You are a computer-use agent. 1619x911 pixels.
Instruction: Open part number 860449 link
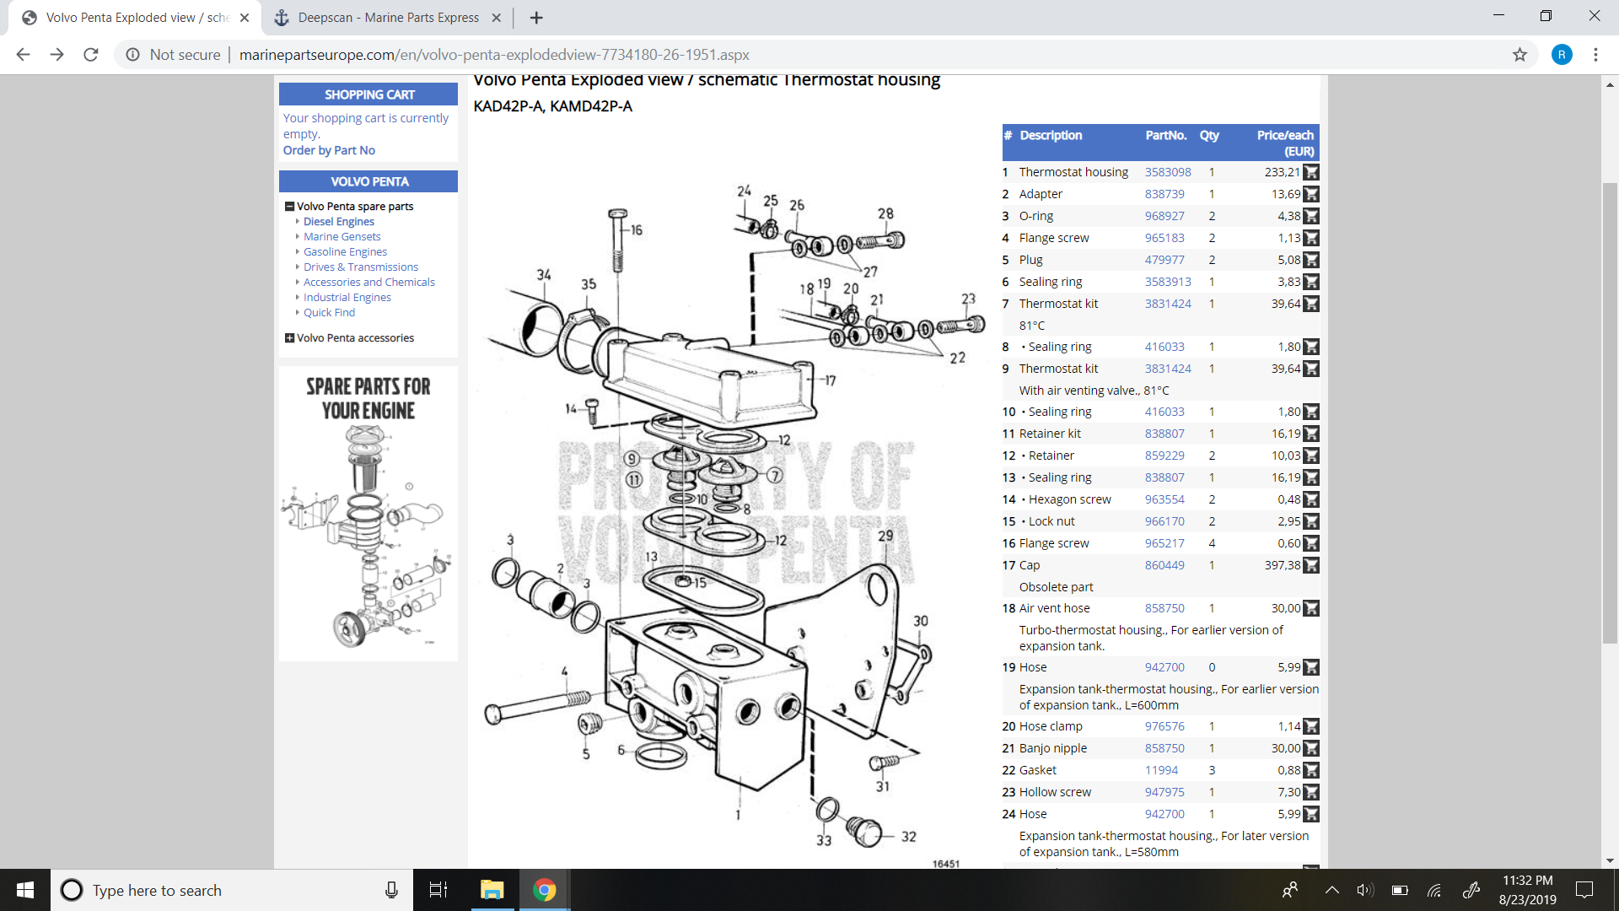[x=1164, y=565]
